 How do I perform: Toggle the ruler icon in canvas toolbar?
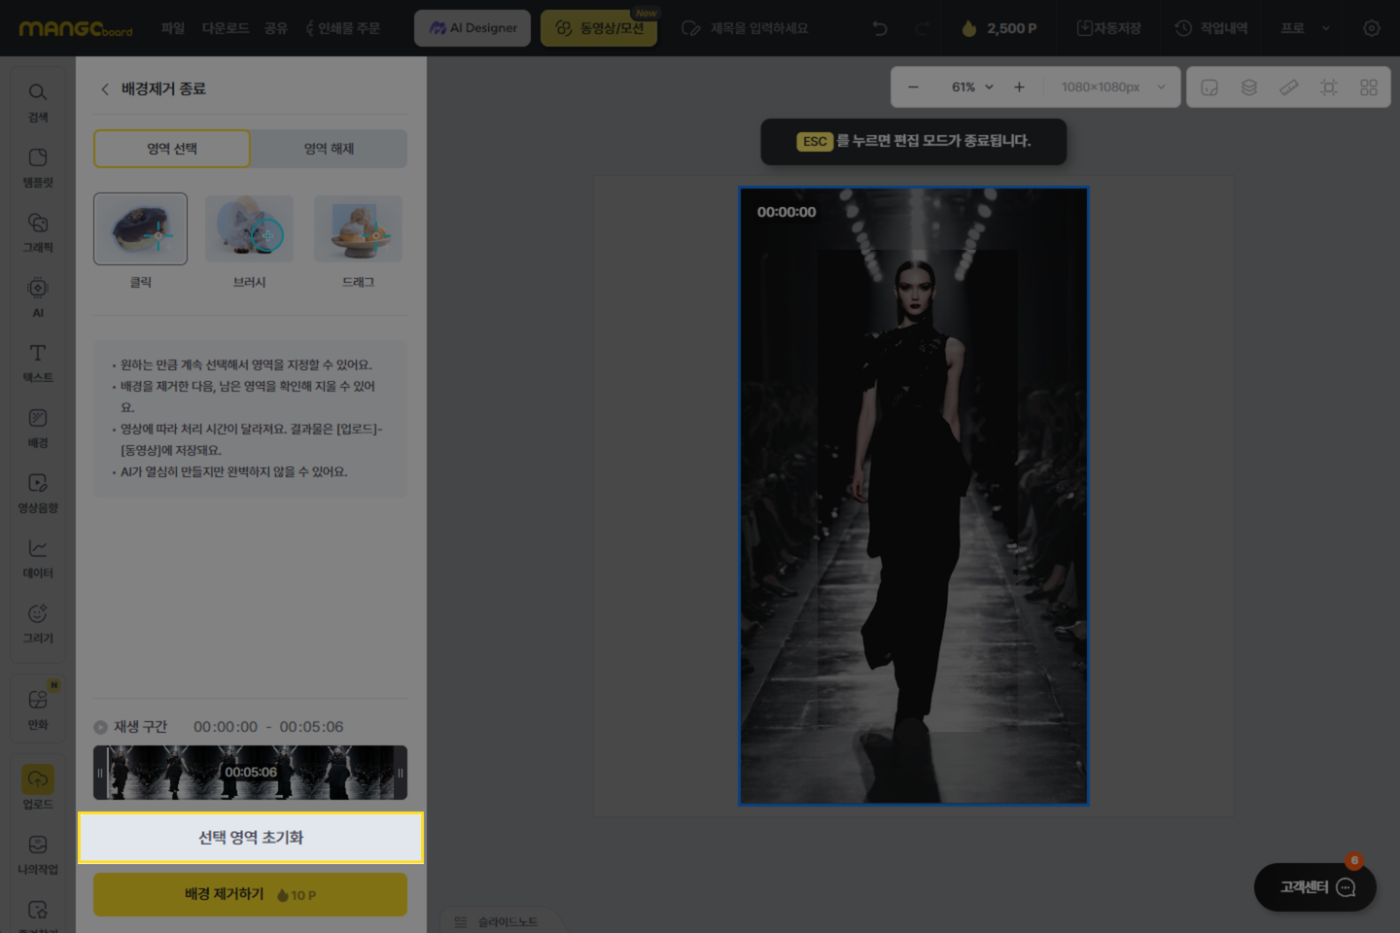[1289, 87]
